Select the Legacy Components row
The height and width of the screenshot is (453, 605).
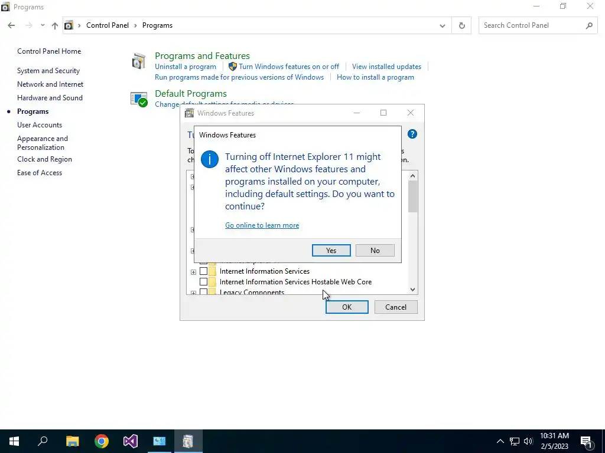click(252, 292)
